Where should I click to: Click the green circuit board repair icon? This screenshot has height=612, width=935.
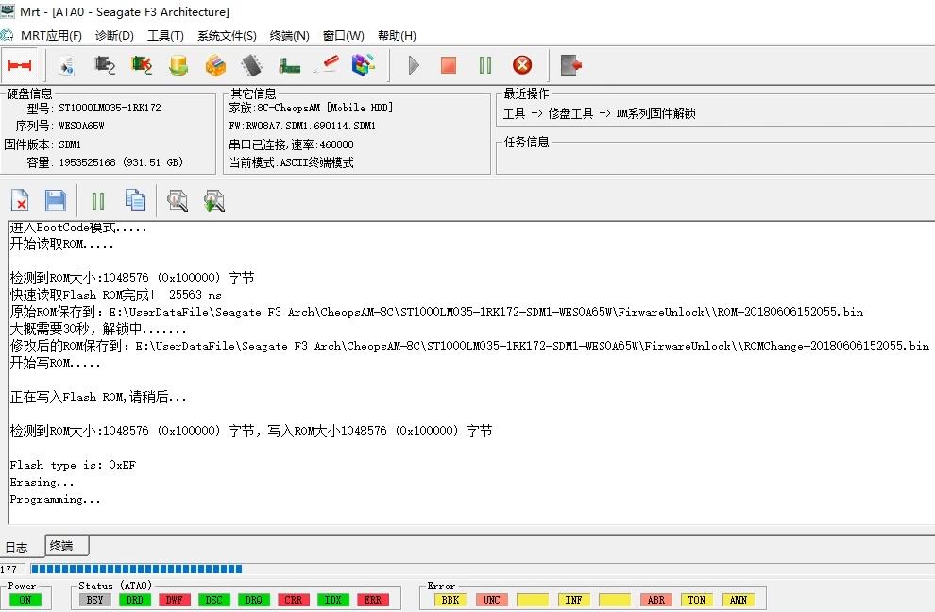click(x=142, y=65)
